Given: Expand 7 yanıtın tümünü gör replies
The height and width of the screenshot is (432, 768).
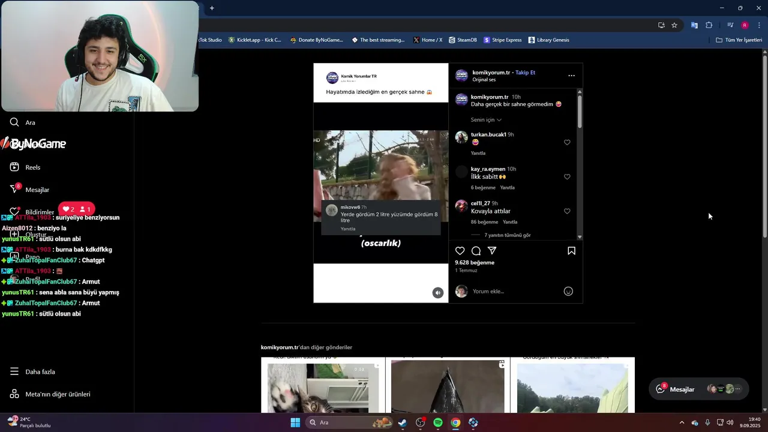Looking at the screenshot, I should pyautogui.click(x=508, y=235).
